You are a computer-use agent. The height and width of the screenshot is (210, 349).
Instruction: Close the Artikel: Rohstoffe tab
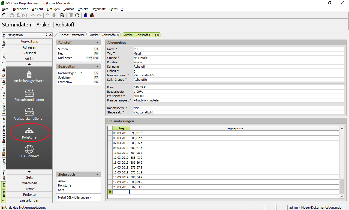tap(118, 35)
